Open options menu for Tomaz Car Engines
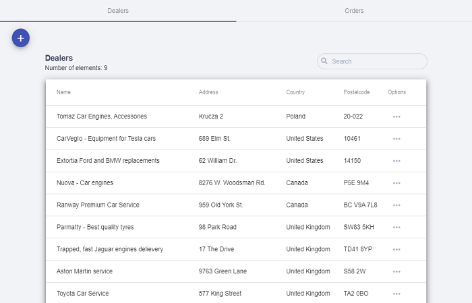This screenshot has height=303, width=472. coord(396,116)
